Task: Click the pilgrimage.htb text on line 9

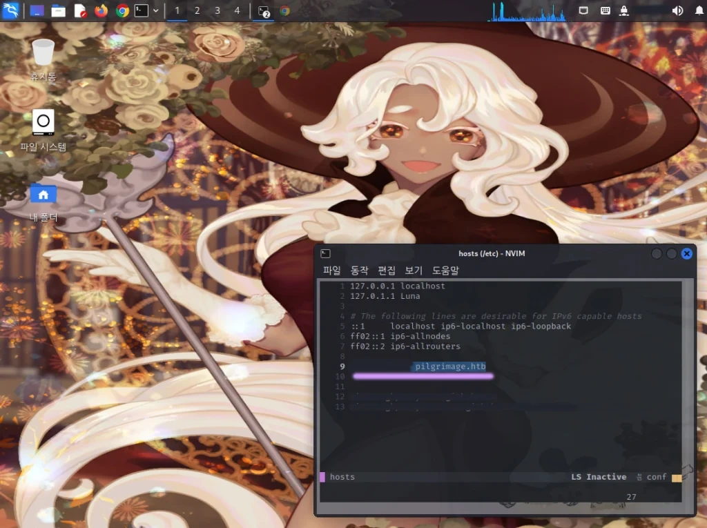Action: point(450,366)
